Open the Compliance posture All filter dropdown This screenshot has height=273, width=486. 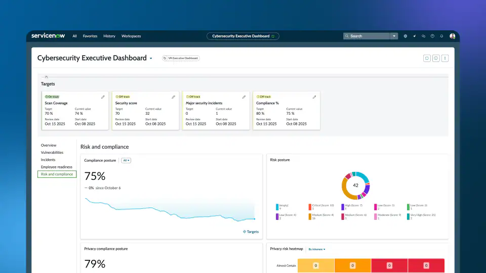pyautogui.click(x=126, y=160)
